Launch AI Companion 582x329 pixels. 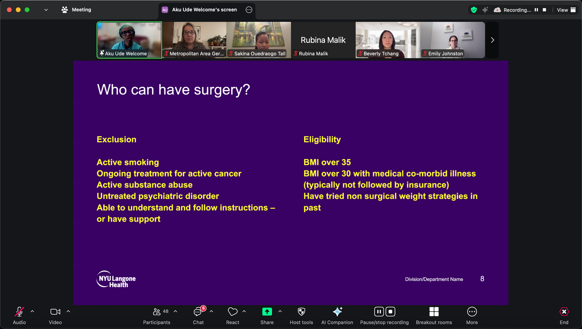(x=337, y=316)
